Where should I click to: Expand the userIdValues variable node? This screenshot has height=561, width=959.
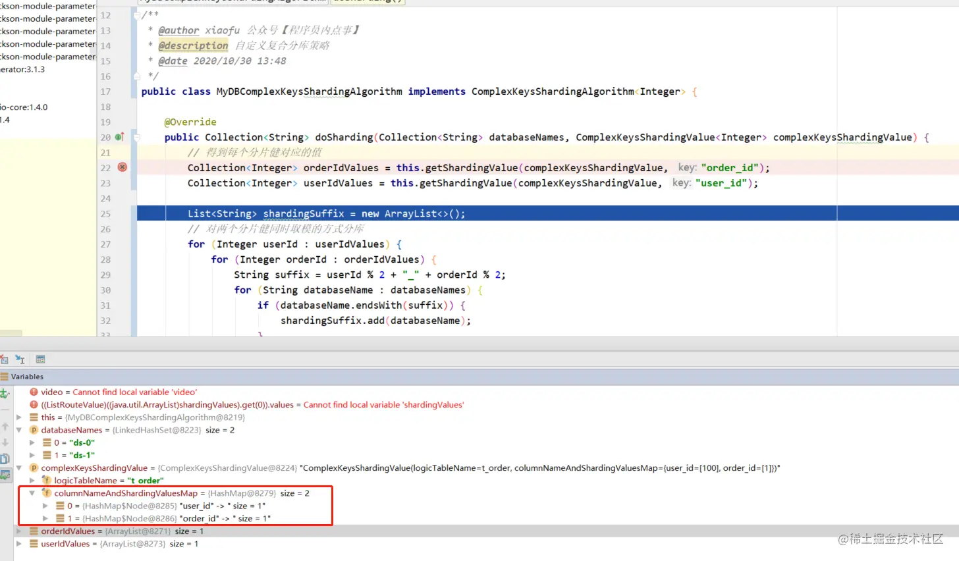19,544
